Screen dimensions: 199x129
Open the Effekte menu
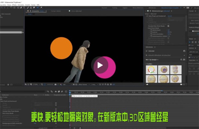pos(14,5)
